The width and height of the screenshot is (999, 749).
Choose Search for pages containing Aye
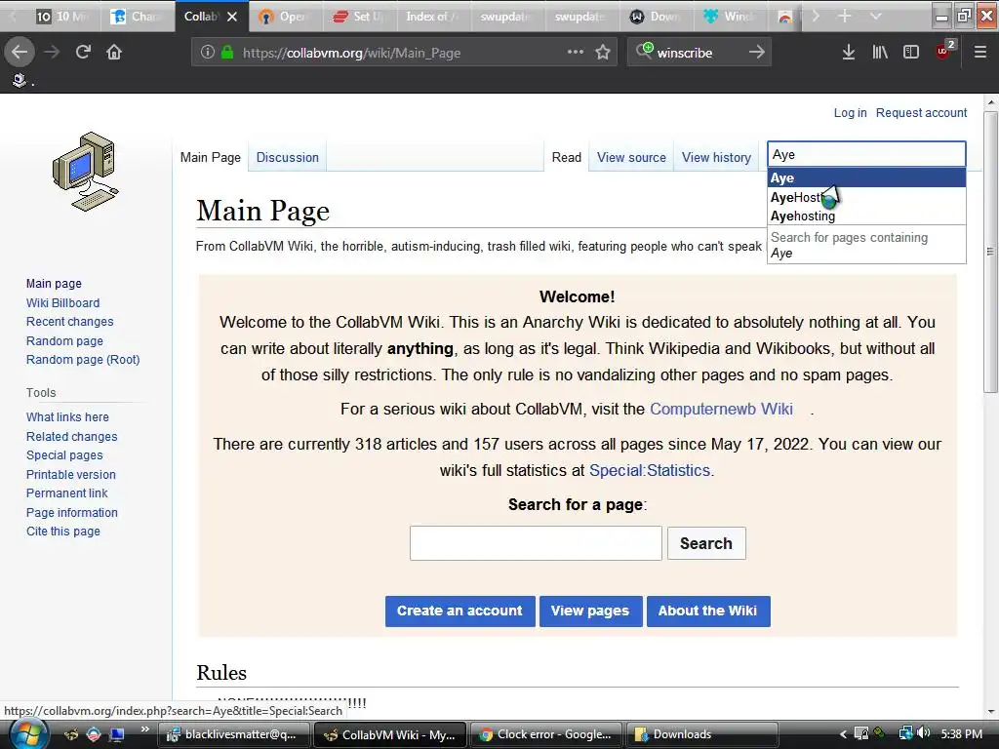pos(866,245)
